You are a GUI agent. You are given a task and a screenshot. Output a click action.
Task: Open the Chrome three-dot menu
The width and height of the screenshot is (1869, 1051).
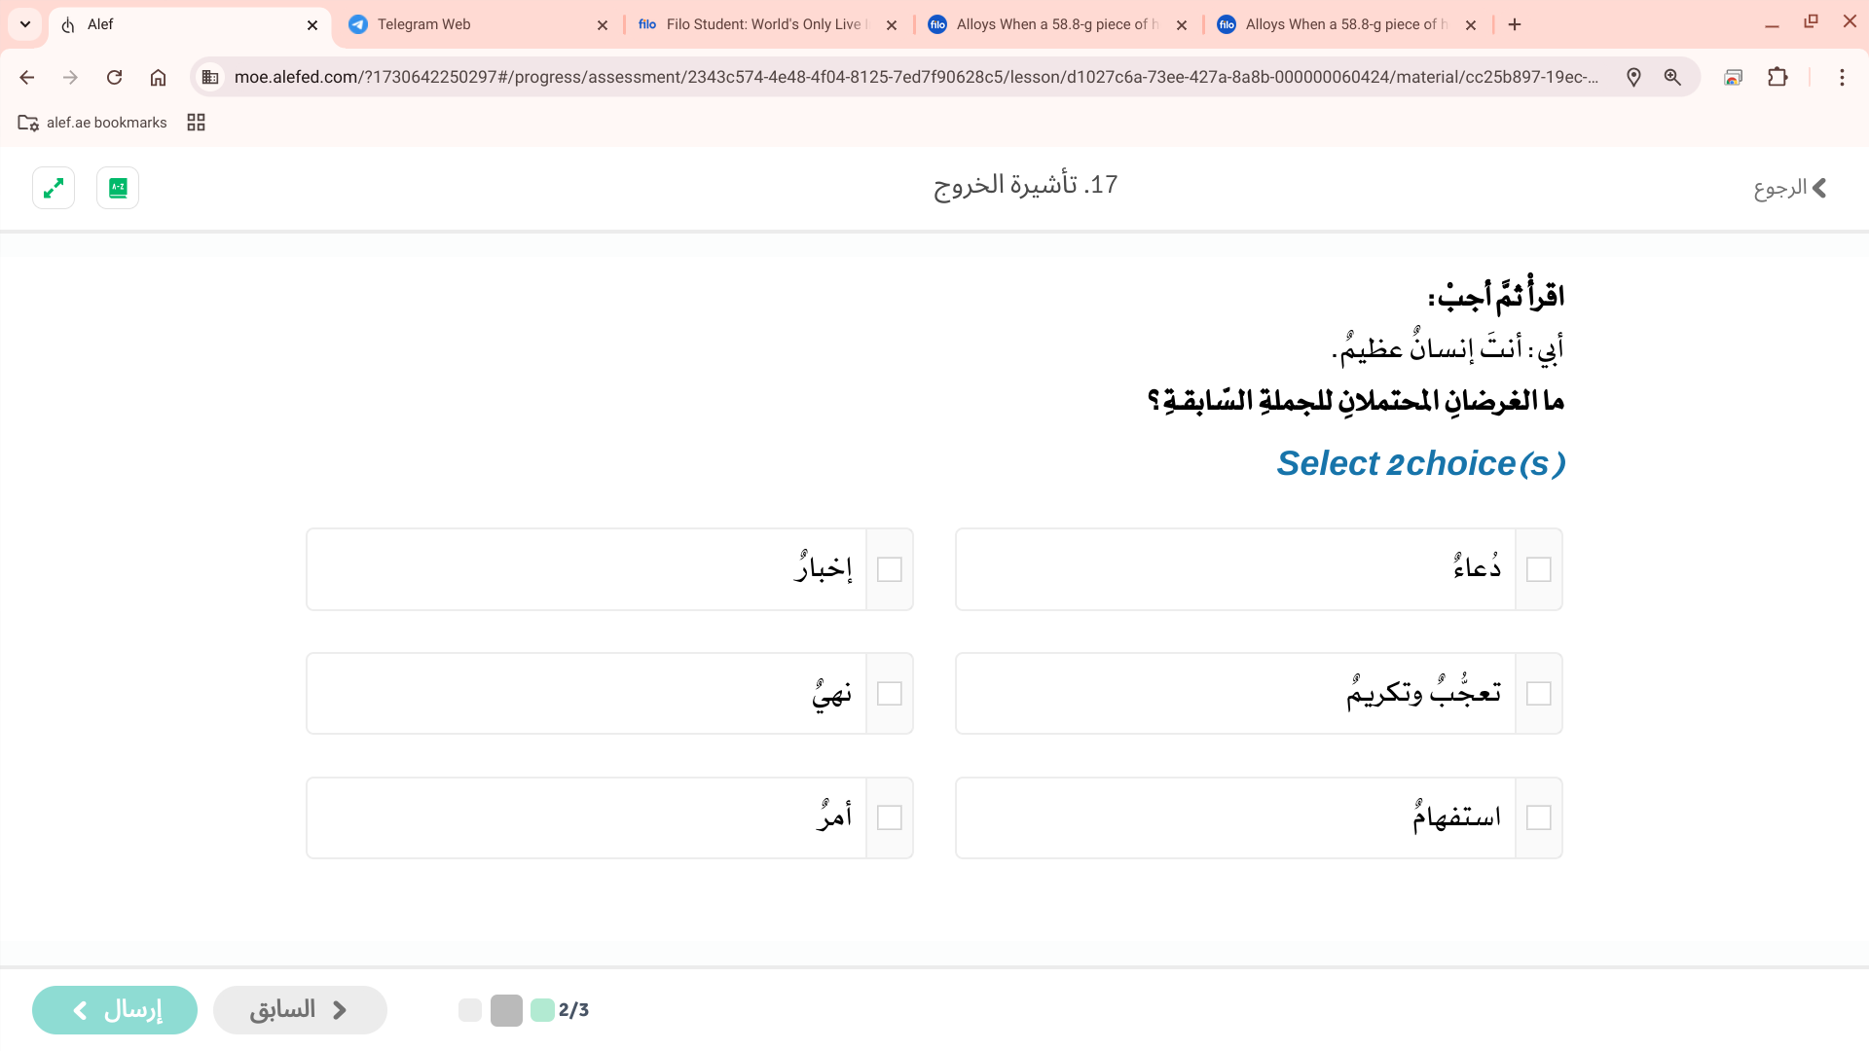click(x=1842, y=77)
